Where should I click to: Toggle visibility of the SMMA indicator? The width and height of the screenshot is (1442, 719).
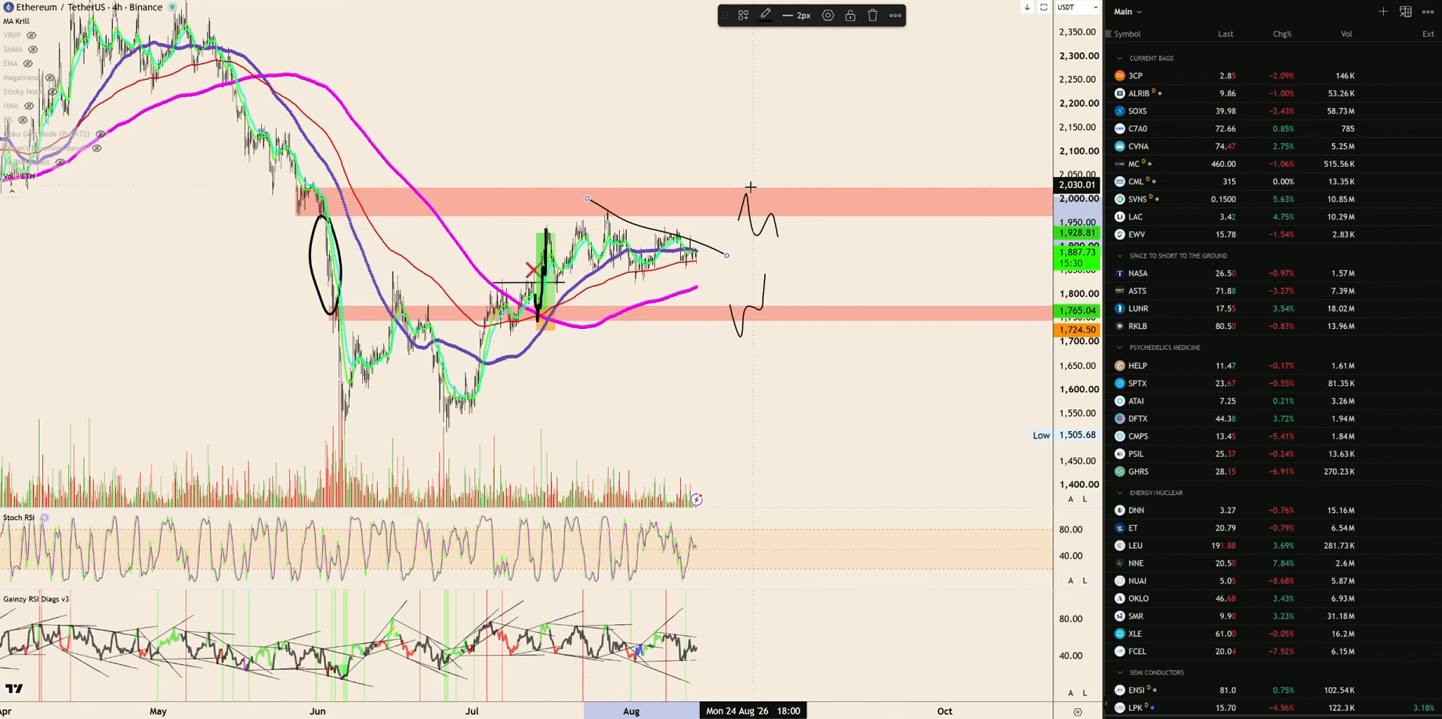coord(33,49)
